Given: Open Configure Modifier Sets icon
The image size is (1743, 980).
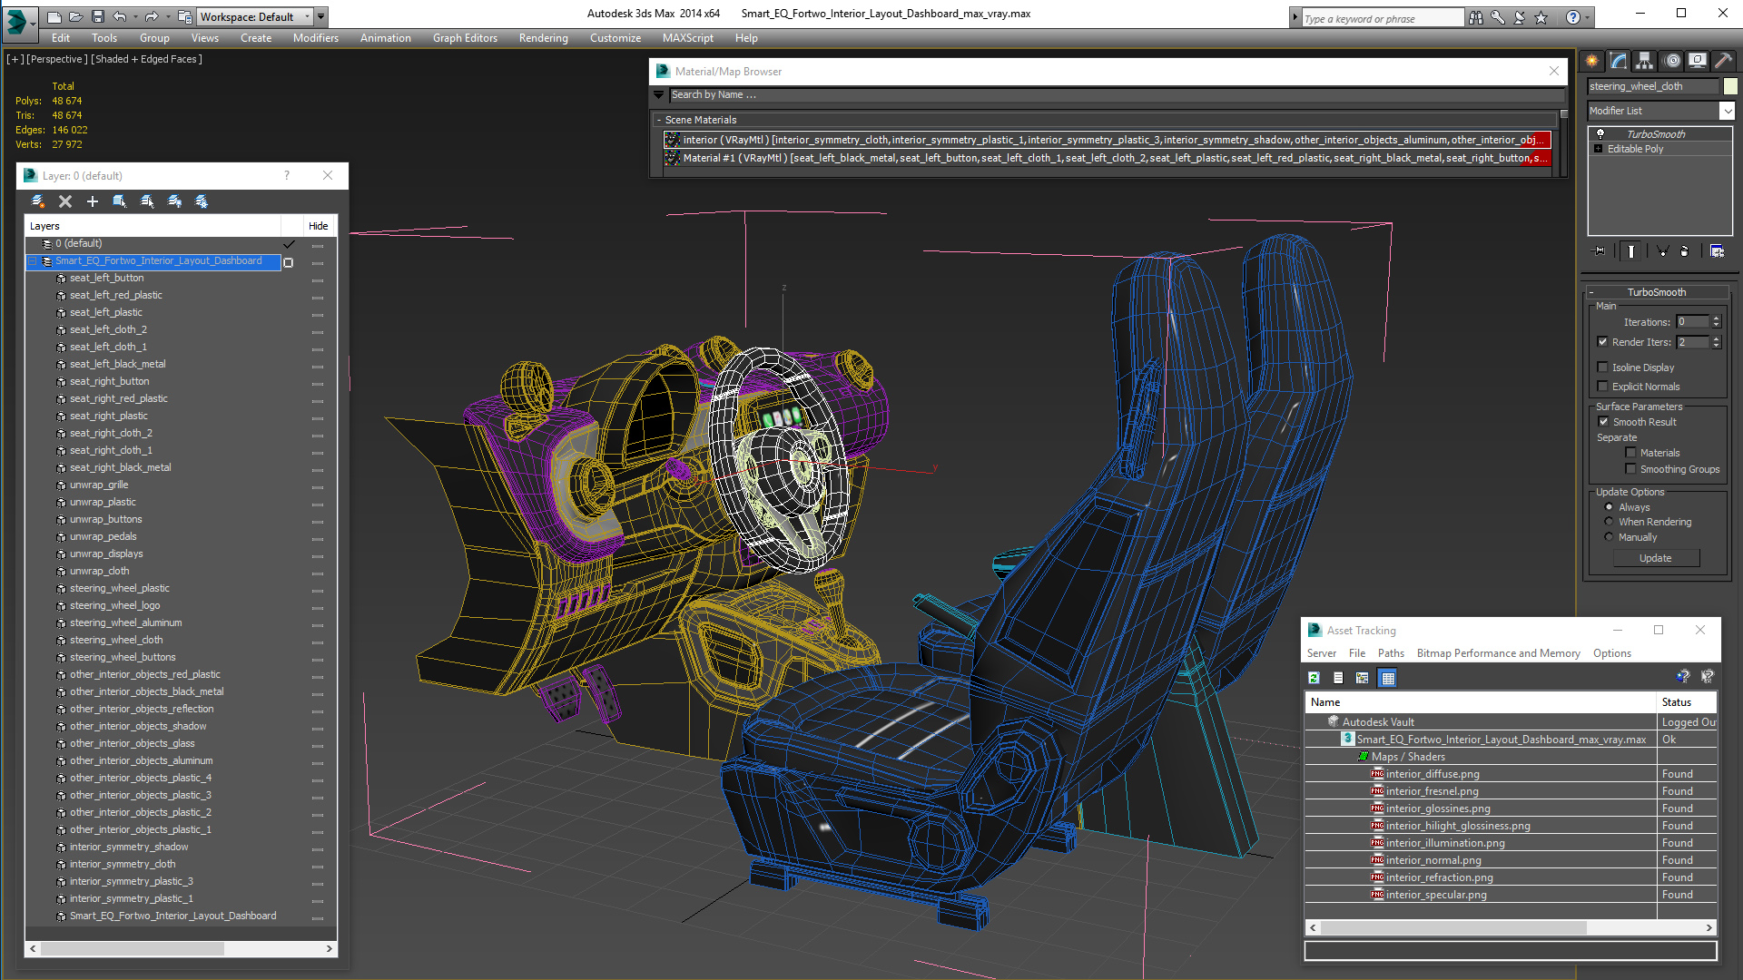Looking at the screenshot, I should pos(1718,251).
